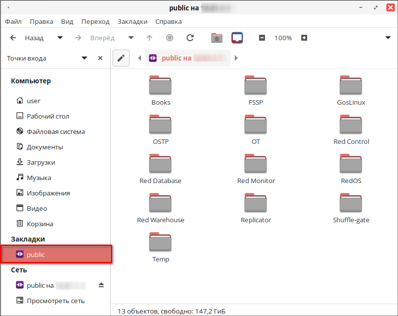The image size is (398, 316).
Task: Click the status bar object count text
Action: [x=172, y=311]
